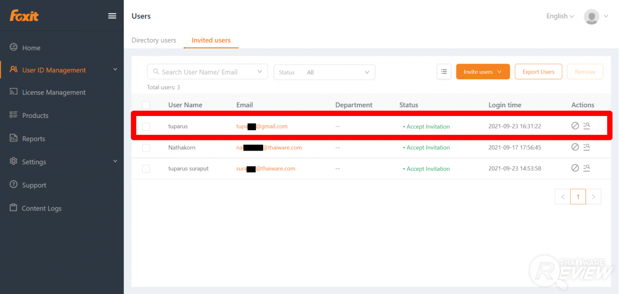Click the User ID Management people icon
Screen dimensions: 619x294
pyautogui.click(x=14, y=70)
